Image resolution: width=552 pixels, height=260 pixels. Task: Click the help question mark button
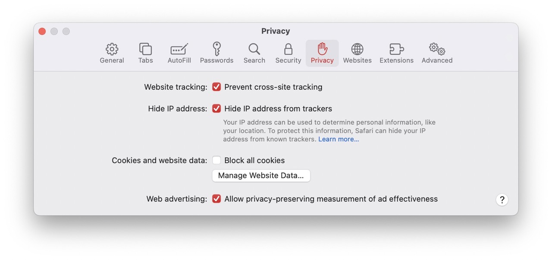502,200
